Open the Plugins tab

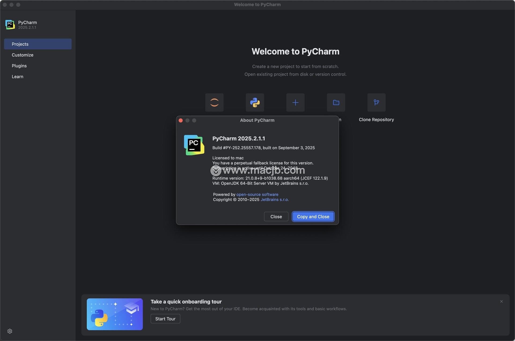click(19, 66)
